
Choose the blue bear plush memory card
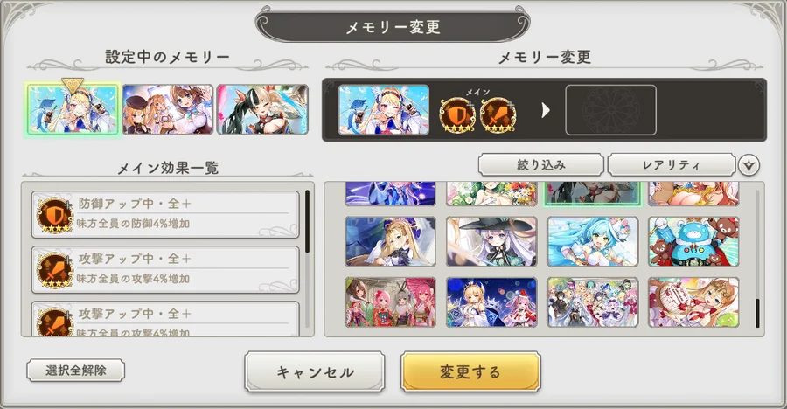tap(693, 241)
